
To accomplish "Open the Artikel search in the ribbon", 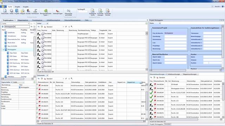I will [x=12, y=12].
